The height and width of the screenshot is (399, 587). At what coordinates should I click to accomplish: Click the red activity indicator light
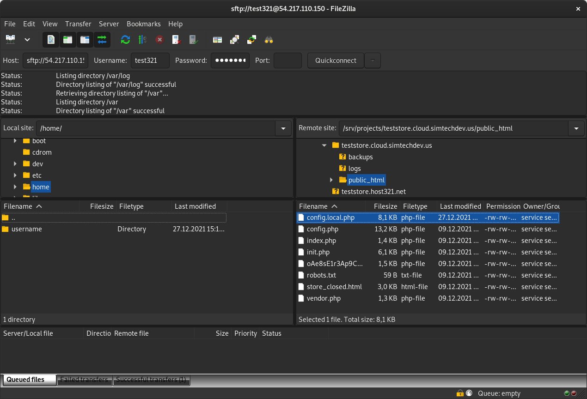click(574, 393)
